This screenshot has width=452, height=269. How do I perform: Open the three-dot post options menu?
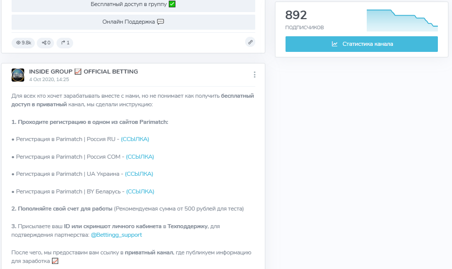coord(254,75)
